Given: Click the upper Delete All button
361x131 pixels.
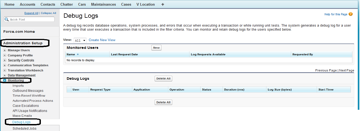Looking at the screenshot, I should click(163, 79).
